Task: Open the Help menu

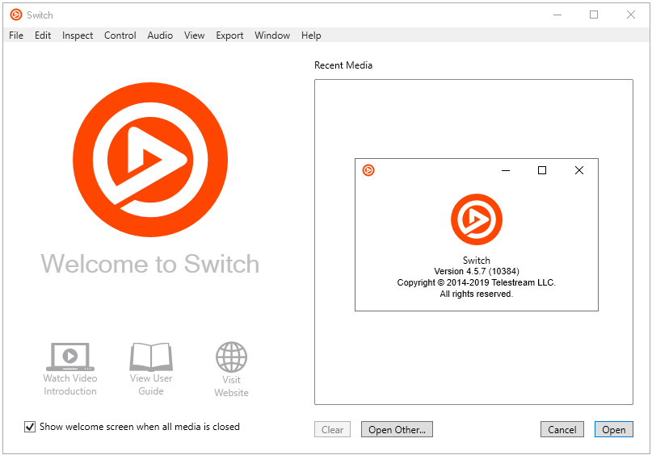Action: [311, 35]
